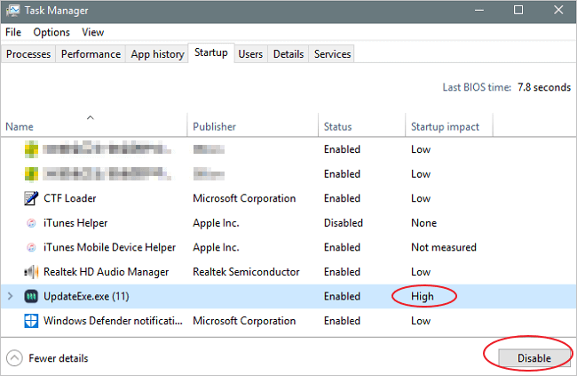This screenshot has height=376, width=577.
Task: Click the Realtek HD Audio Manager icon
Action: click(29, 272)
